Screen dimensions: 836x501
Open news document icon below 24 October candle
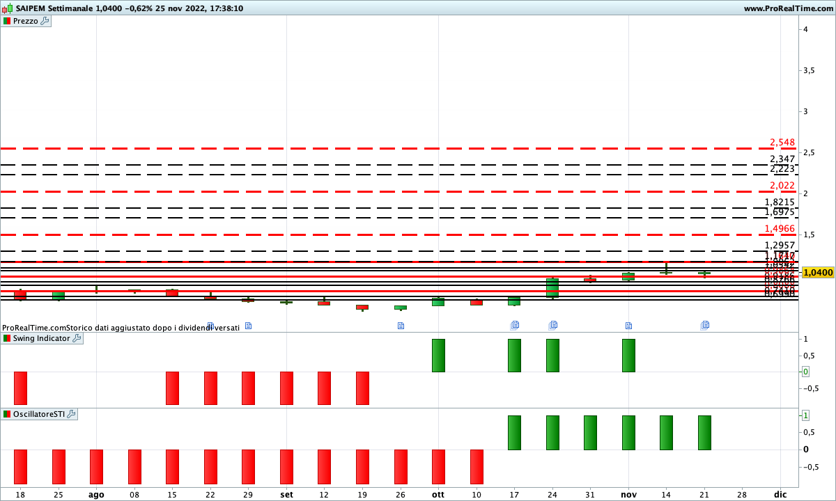point(553,325)
